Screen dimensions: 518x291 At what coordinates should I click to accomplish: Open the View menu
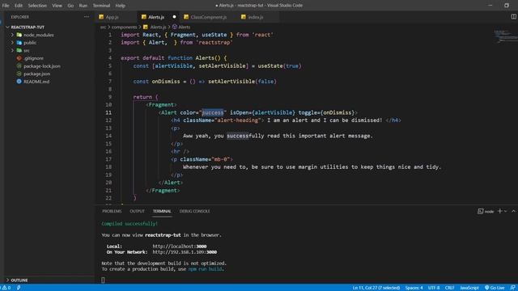click(x=57, y=6)
